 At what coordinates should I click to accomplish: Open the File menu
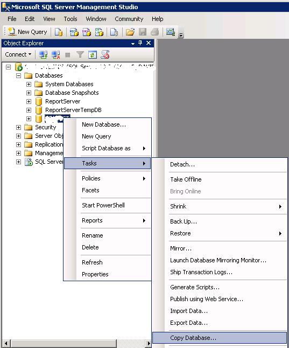pyautogui.click(x=12, y=19)
